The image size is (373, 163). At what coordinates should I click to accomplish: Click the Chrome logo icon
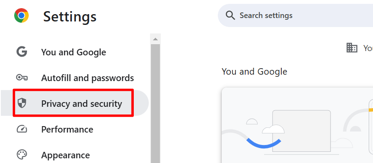pyautogui.click(x=21, y=16)
